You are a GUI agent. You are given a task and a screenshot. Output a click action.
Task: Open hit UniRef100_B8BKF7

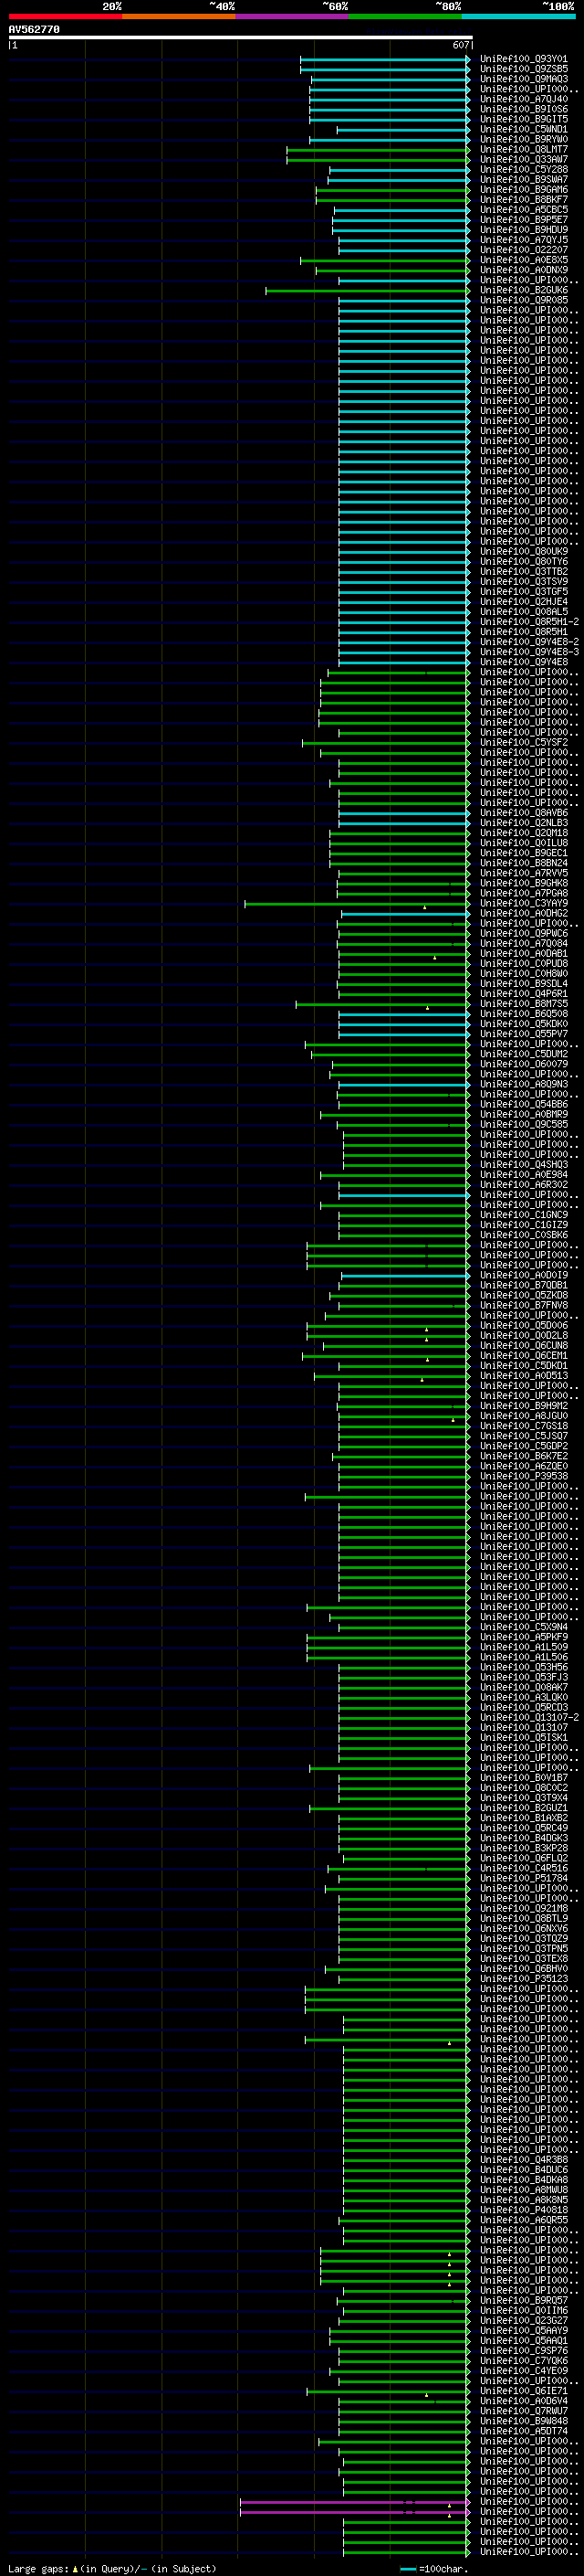pos(523,200)
